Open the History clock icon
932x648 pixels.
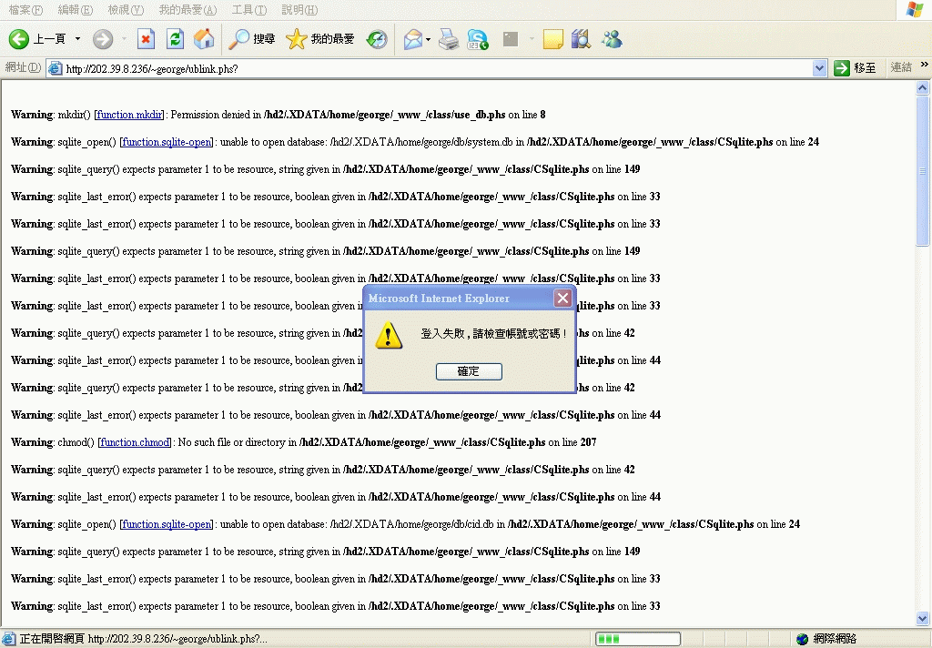pos(377,39)
